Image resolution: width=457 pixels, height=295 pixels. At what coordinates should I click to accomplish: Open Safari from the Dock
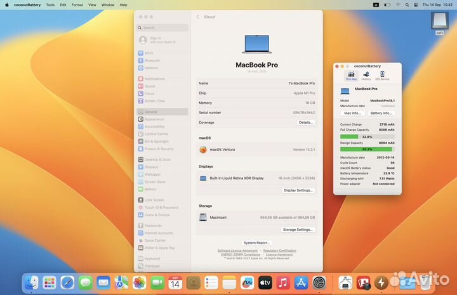click(x=67, y=282)
